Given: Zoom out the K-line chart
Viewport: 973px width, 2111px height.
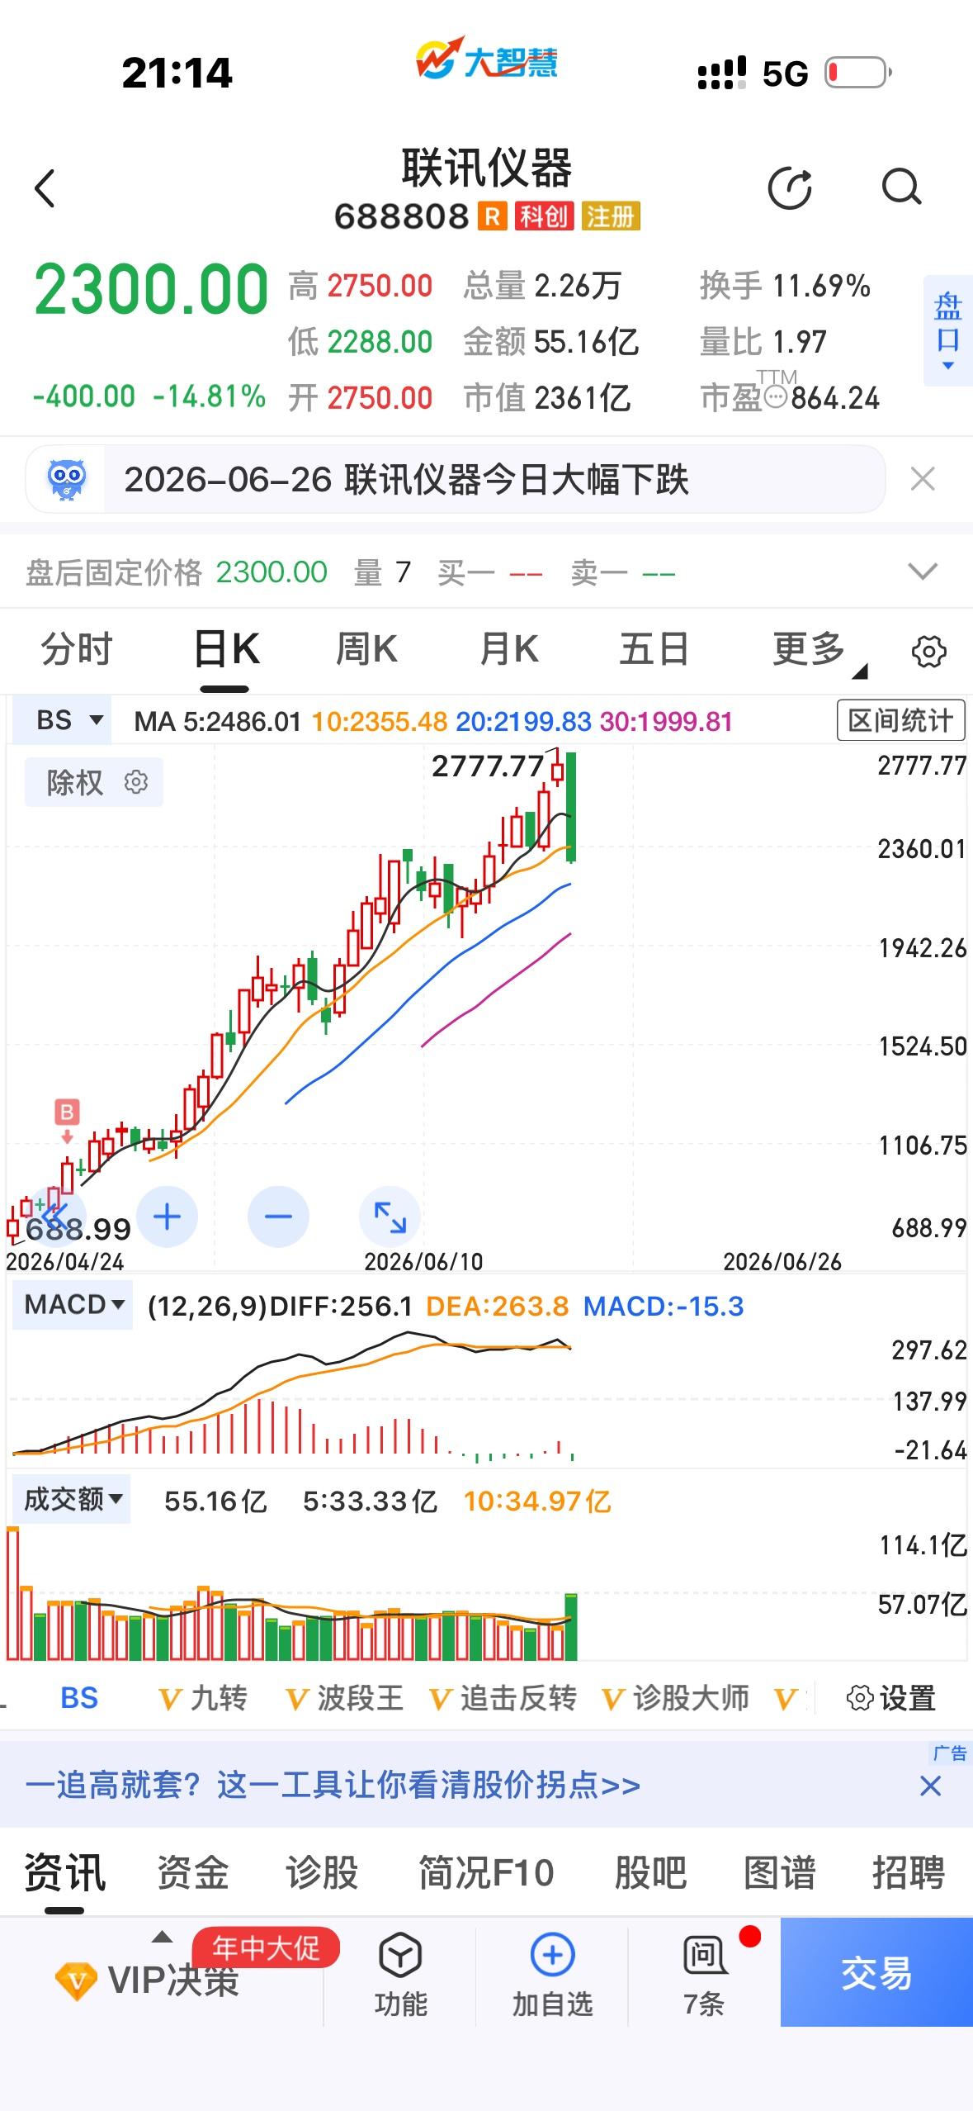Looking at the screenshot, I should pyautogui.click(x=278, y=1217).
